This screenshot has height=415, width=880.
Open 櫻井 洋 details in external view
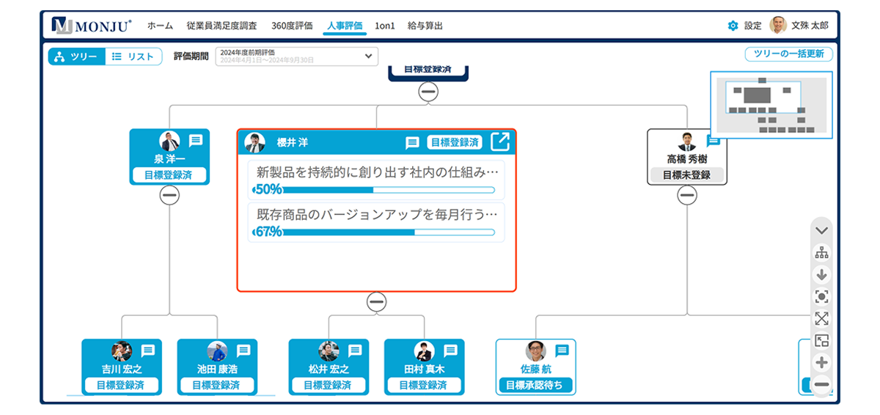[500, 141]
